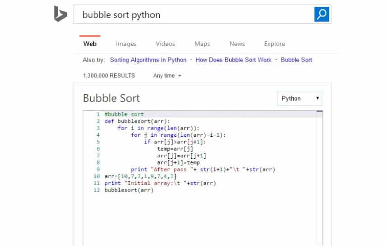Click code line 1 #bubble sort comment
Image resolution: width=388 pixels, height=246 pixels.
point(124,114)
